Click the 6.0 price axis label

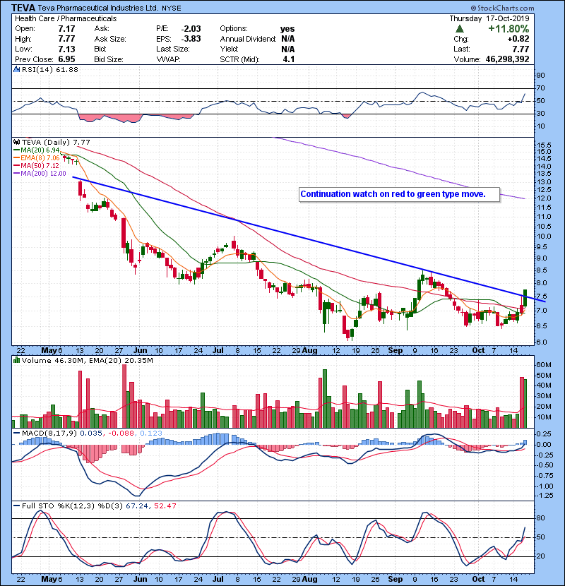click(x=542, y=342)
